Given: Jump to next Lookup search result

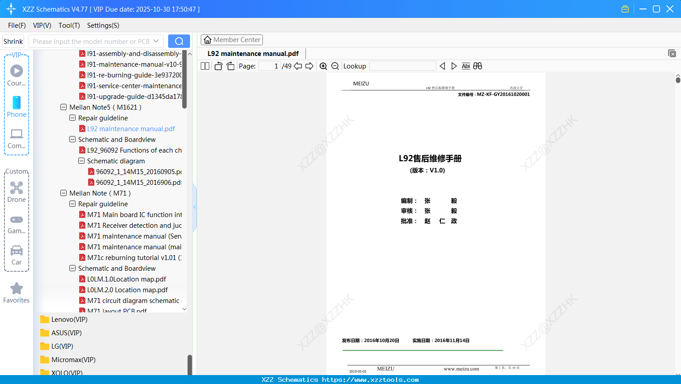Looking at the screenshot, I should (x=454, y=66).
